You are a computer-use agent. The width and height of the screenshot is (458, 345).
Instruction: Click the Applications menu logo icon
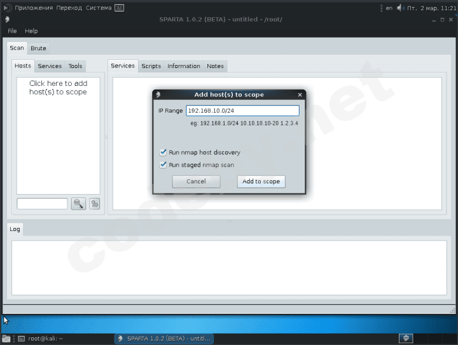pos(8,8)
